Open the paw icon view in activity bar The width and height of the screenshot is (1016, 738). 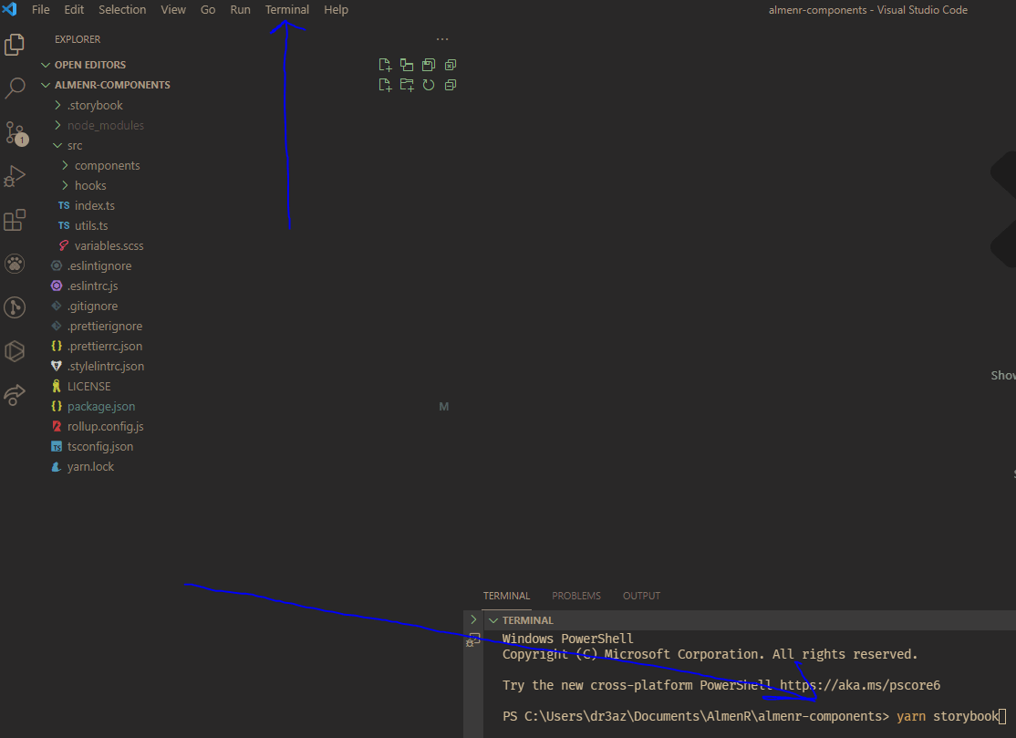(x=15, y=264)
